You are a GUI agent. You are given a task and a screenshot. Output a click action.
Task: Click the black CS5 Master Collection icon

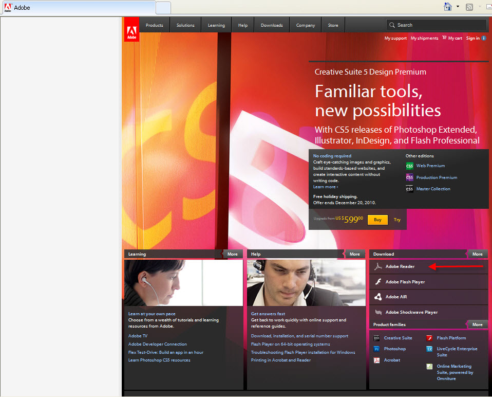[409, 189]
